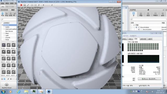Viewport: 167px width, 94px height.
Task: Switch to Task Manager in the taskbar
Action: (x=34, y=92)
